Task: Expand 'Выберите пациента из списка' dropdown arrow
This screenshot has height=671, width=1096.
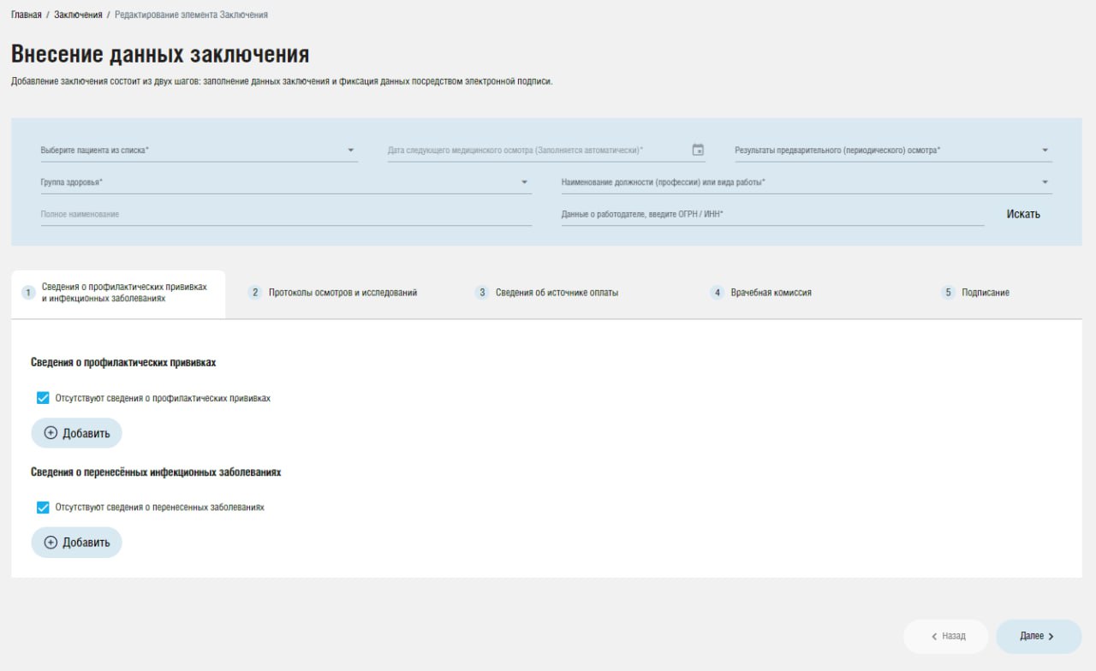Action: click(x=351, y=151)
